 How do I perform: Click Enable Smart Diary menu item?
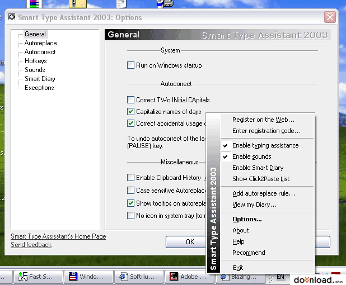[267, 168]
